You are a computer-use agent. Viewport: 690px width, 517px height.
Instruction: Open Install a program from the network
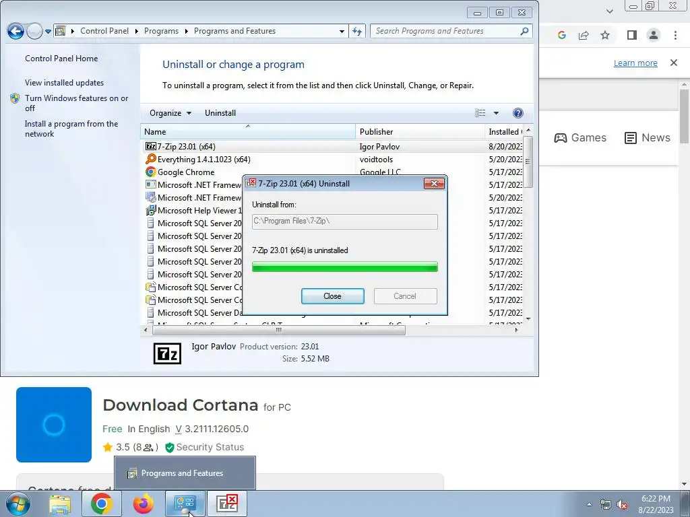click(x=71, y=129)
